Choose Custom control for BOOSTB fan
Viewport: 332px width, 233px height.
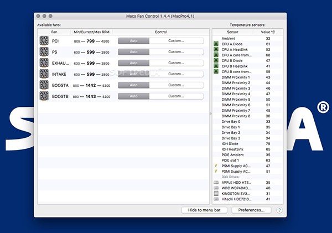pyautogui.click(x=176, y=96)
